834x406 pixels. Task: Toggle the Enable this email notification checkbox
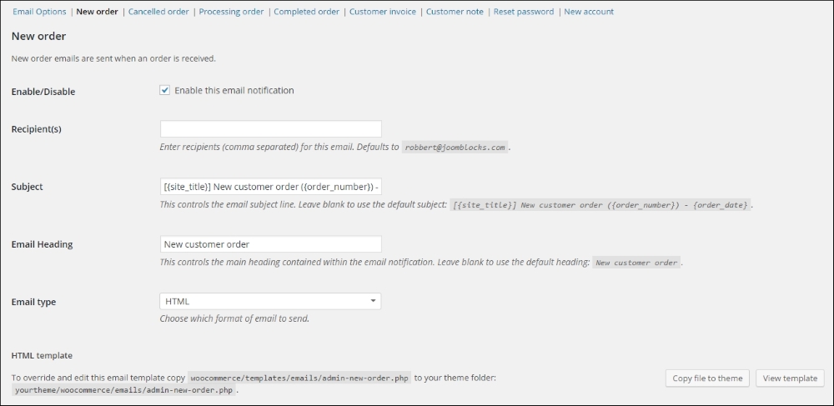point(165,90)
